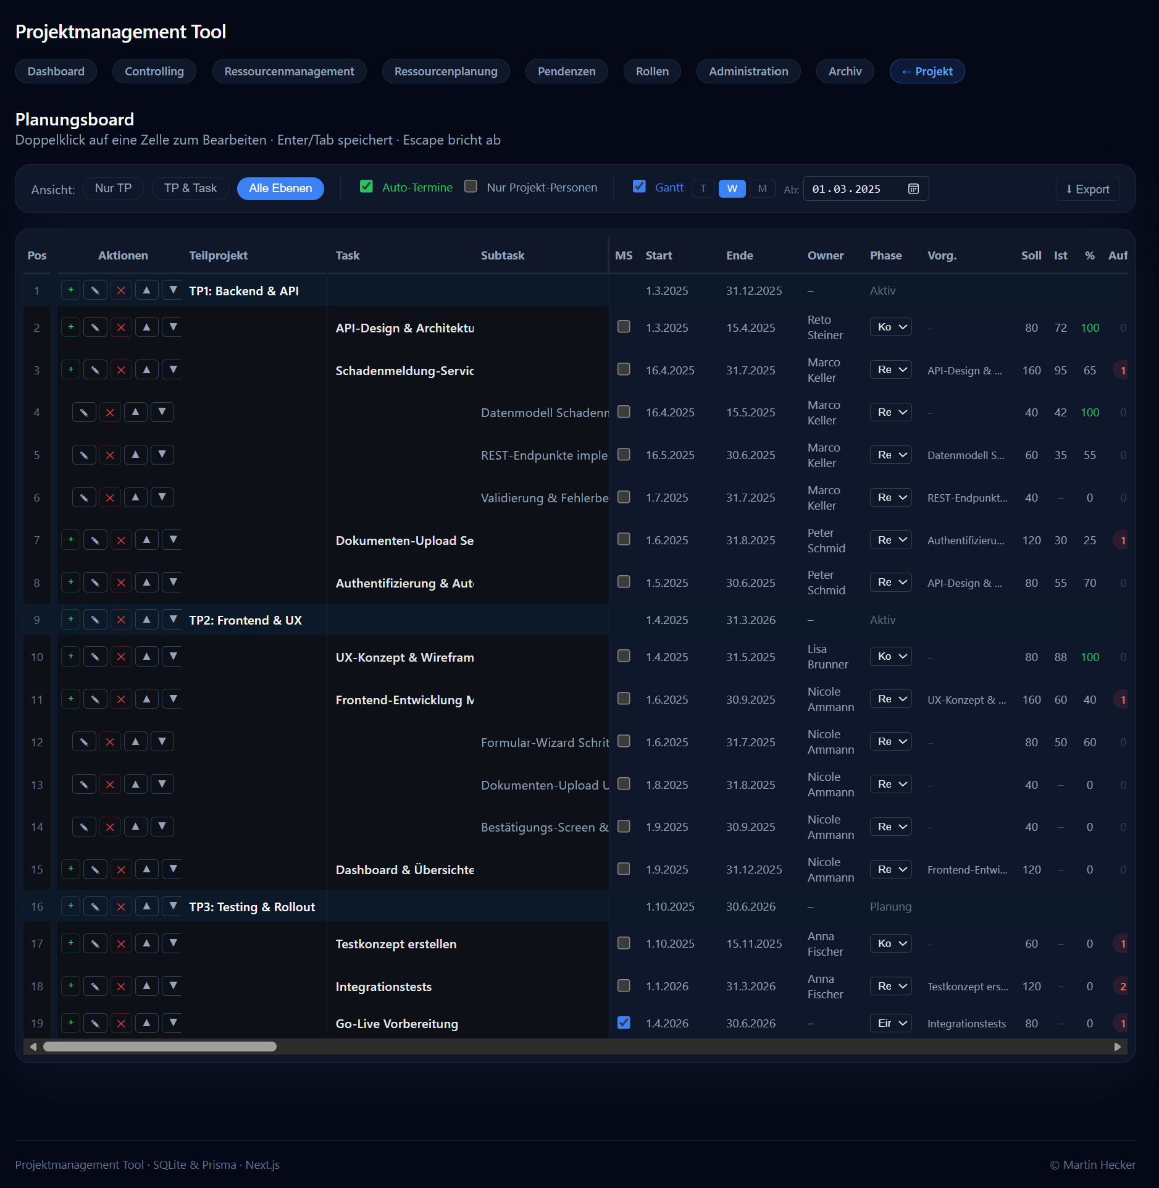Check milestone box for Dokumenten-Upload Service
1159x1188 pixels.
(x=624, y=539)
